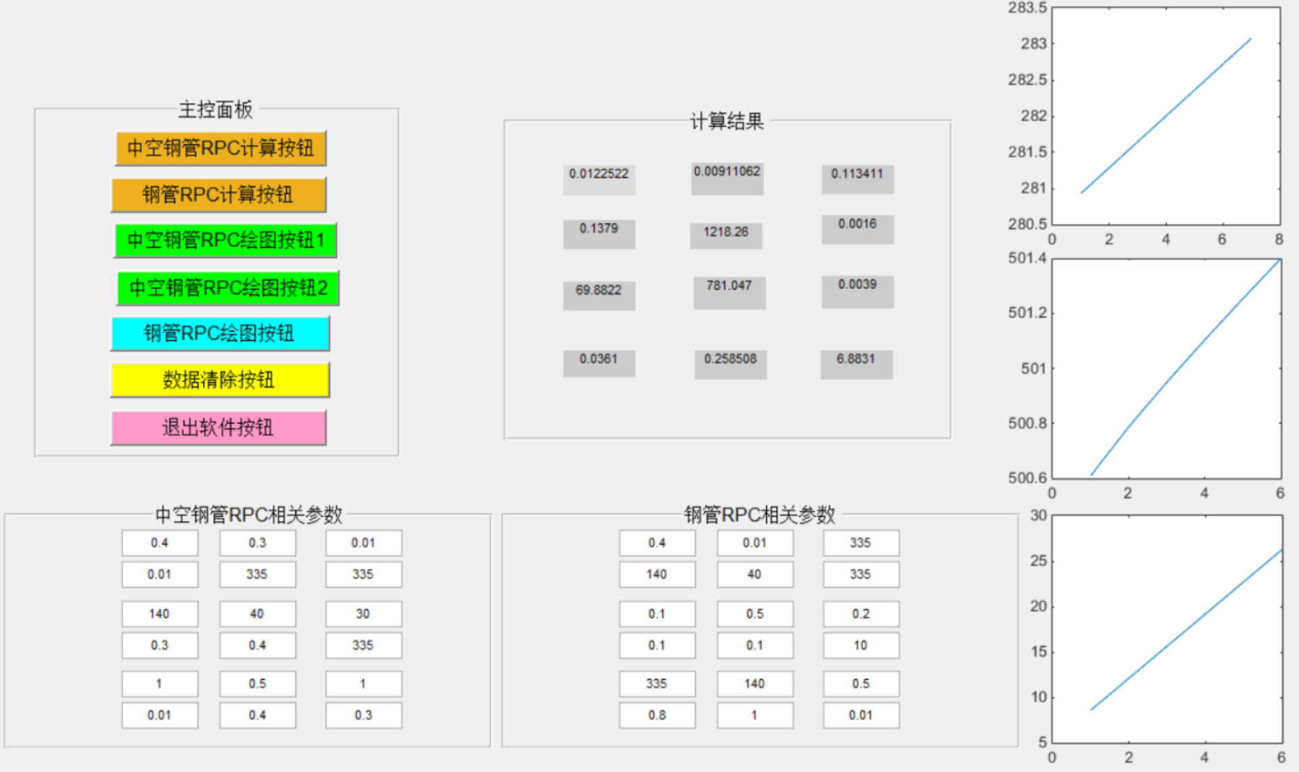Viewport: 1299px width, 772px height.
Task: Click the 中空钢管RPC计算按钮 orange button
Action: (x=221, y=149)
